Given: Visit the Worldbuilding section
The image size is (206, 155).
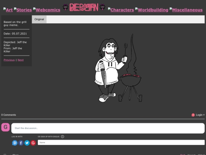Looking at the screenshot, I should [x=151, y=10].
